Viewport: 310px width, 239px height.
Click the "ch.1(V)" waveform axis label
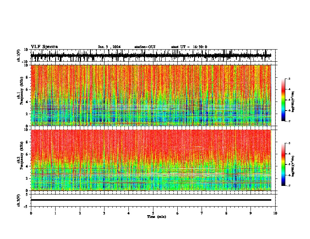click(19, 55)
